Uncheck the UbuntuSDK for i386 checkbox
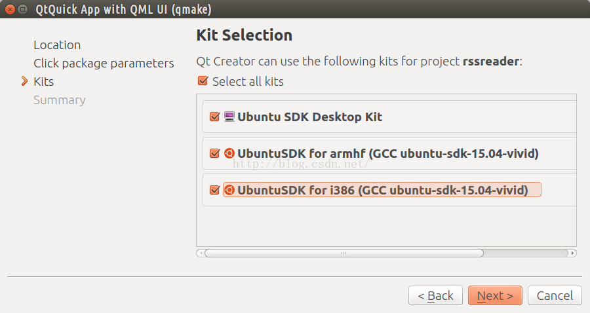The image size is (590, 313). pyautogui.click(x=214, y=190)
